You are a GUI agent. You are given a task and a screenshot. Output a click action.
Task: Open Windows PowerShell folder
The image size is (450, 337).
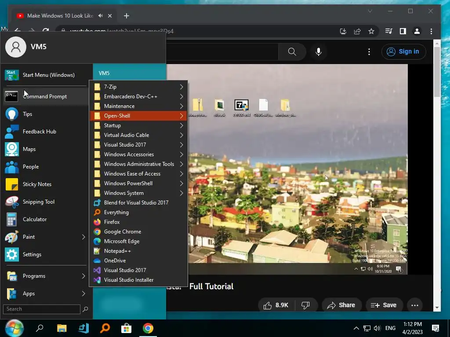[138, 183]
